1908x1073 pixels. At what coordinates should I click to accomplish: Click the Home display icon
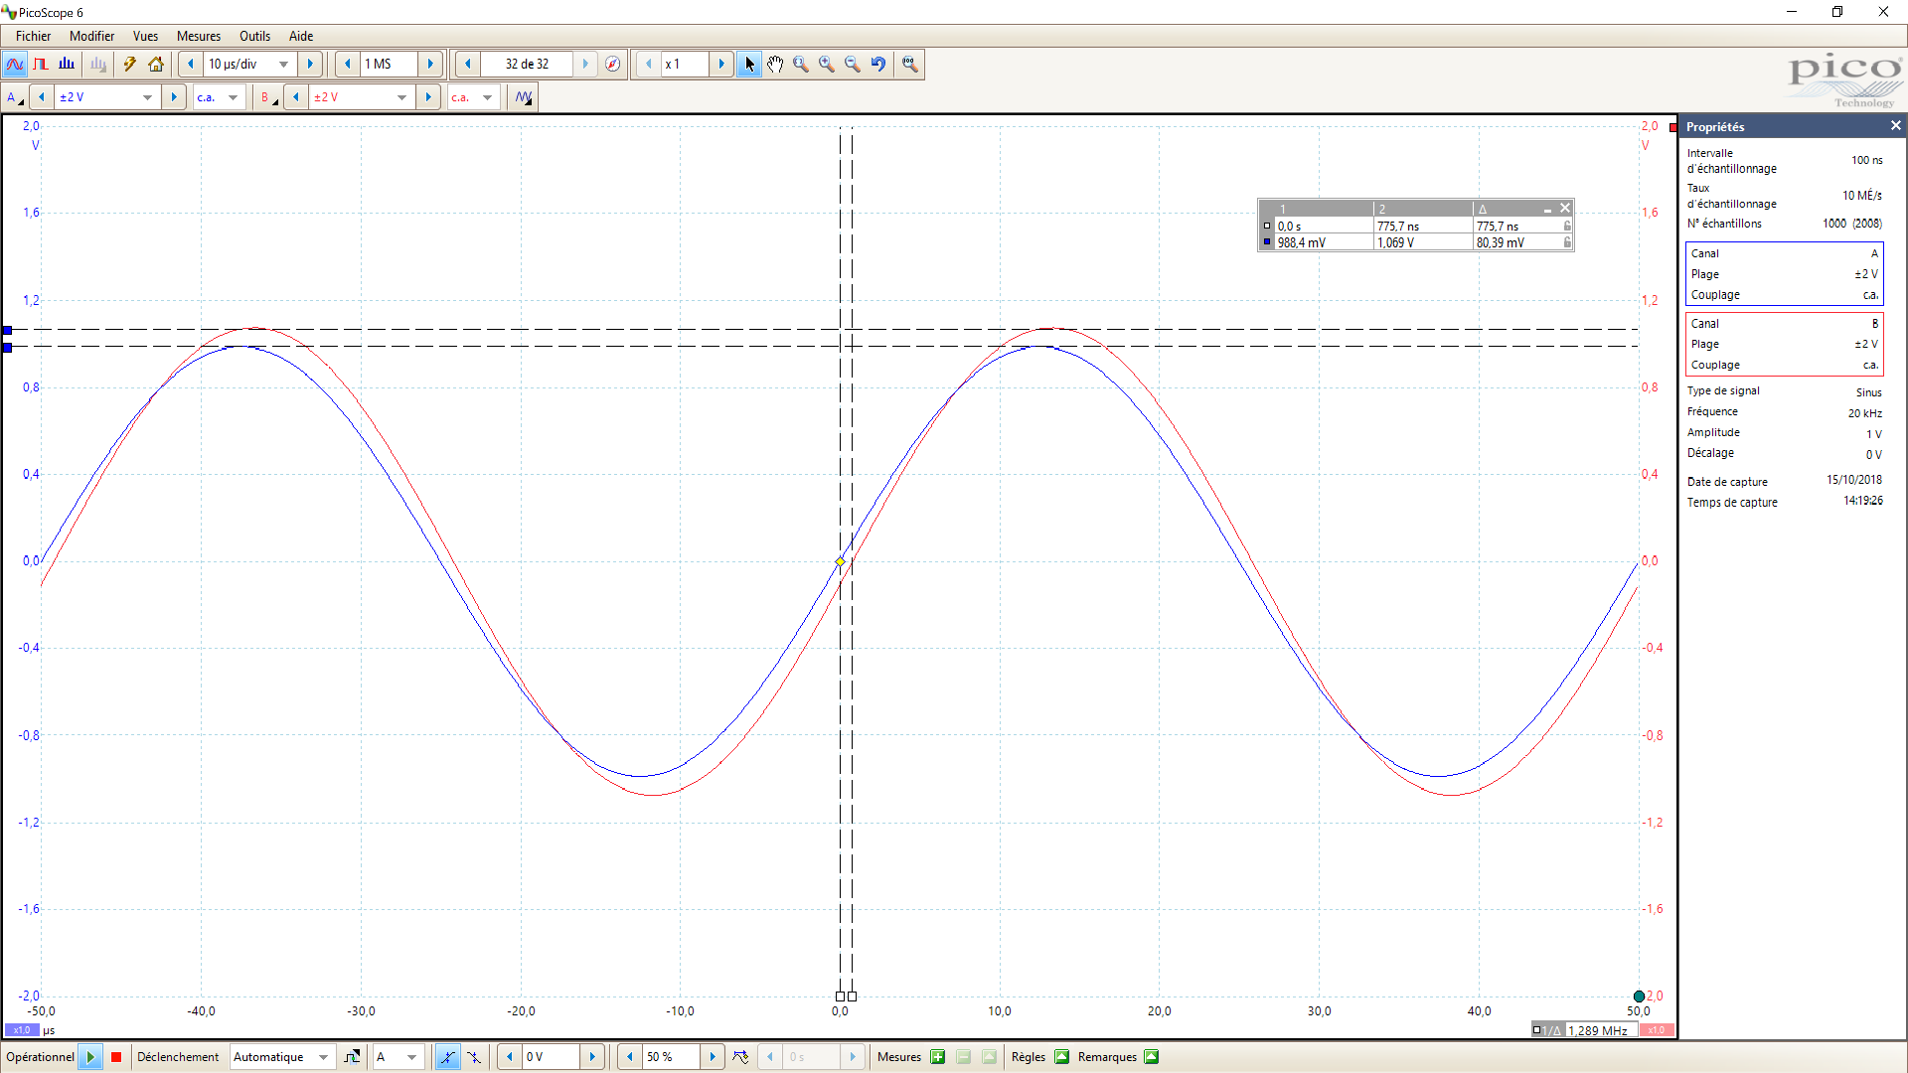(x=156, y=65)
